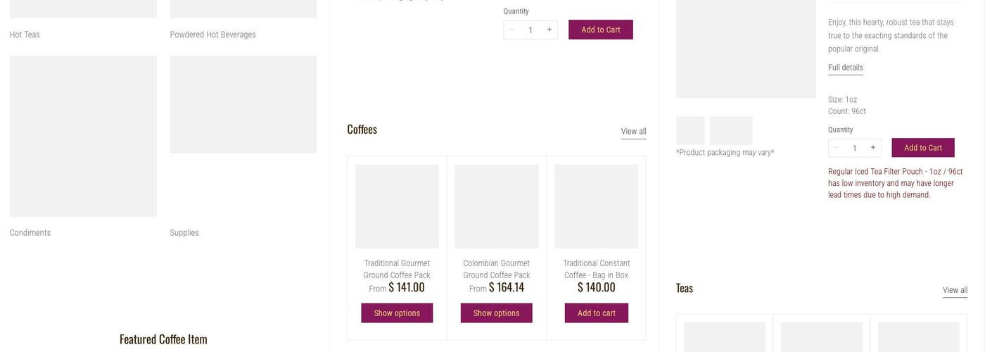
Task: Open Full details link for the tea
Action: (x=845, y=68)
